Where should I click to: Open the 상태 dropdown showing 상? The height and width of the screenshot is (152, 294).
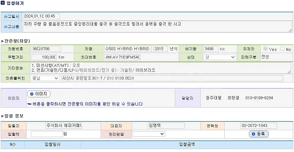[x=220, y=57]
